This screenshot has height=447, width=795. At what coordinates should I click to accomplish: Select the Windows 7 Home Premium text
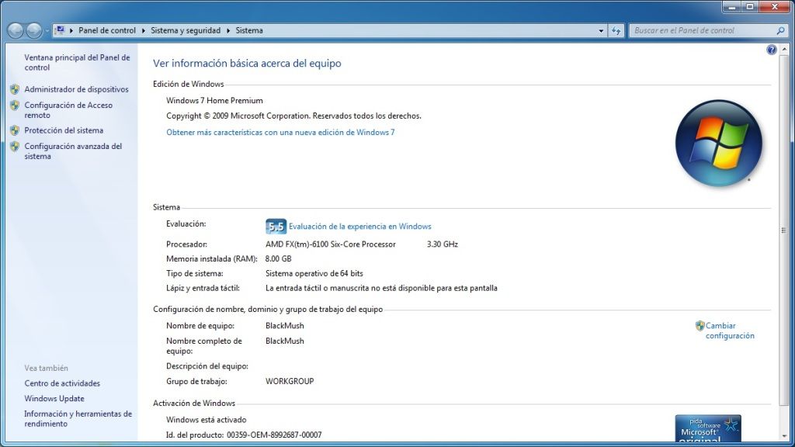click(214, 100)
